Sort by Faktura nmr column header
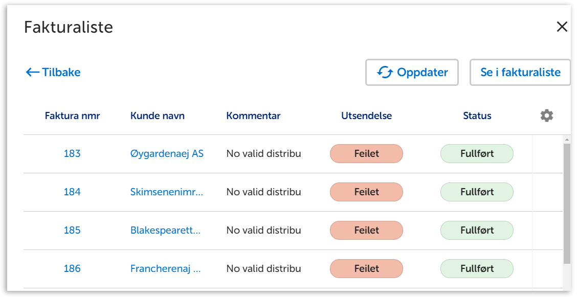The height and width of the screenshot is (297, 577). point(72,116)
